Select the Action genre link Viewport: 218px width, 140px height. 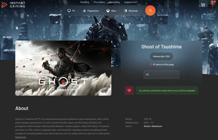tap(147, 126)
